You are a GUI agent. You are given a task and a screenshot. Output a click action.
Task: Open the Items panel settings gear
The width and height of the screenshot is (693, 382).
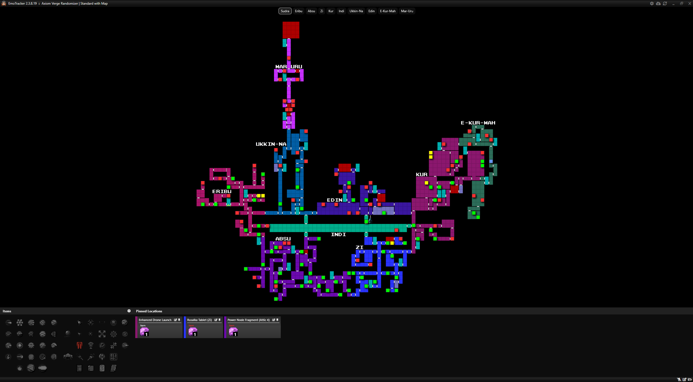tap(129, 311)
